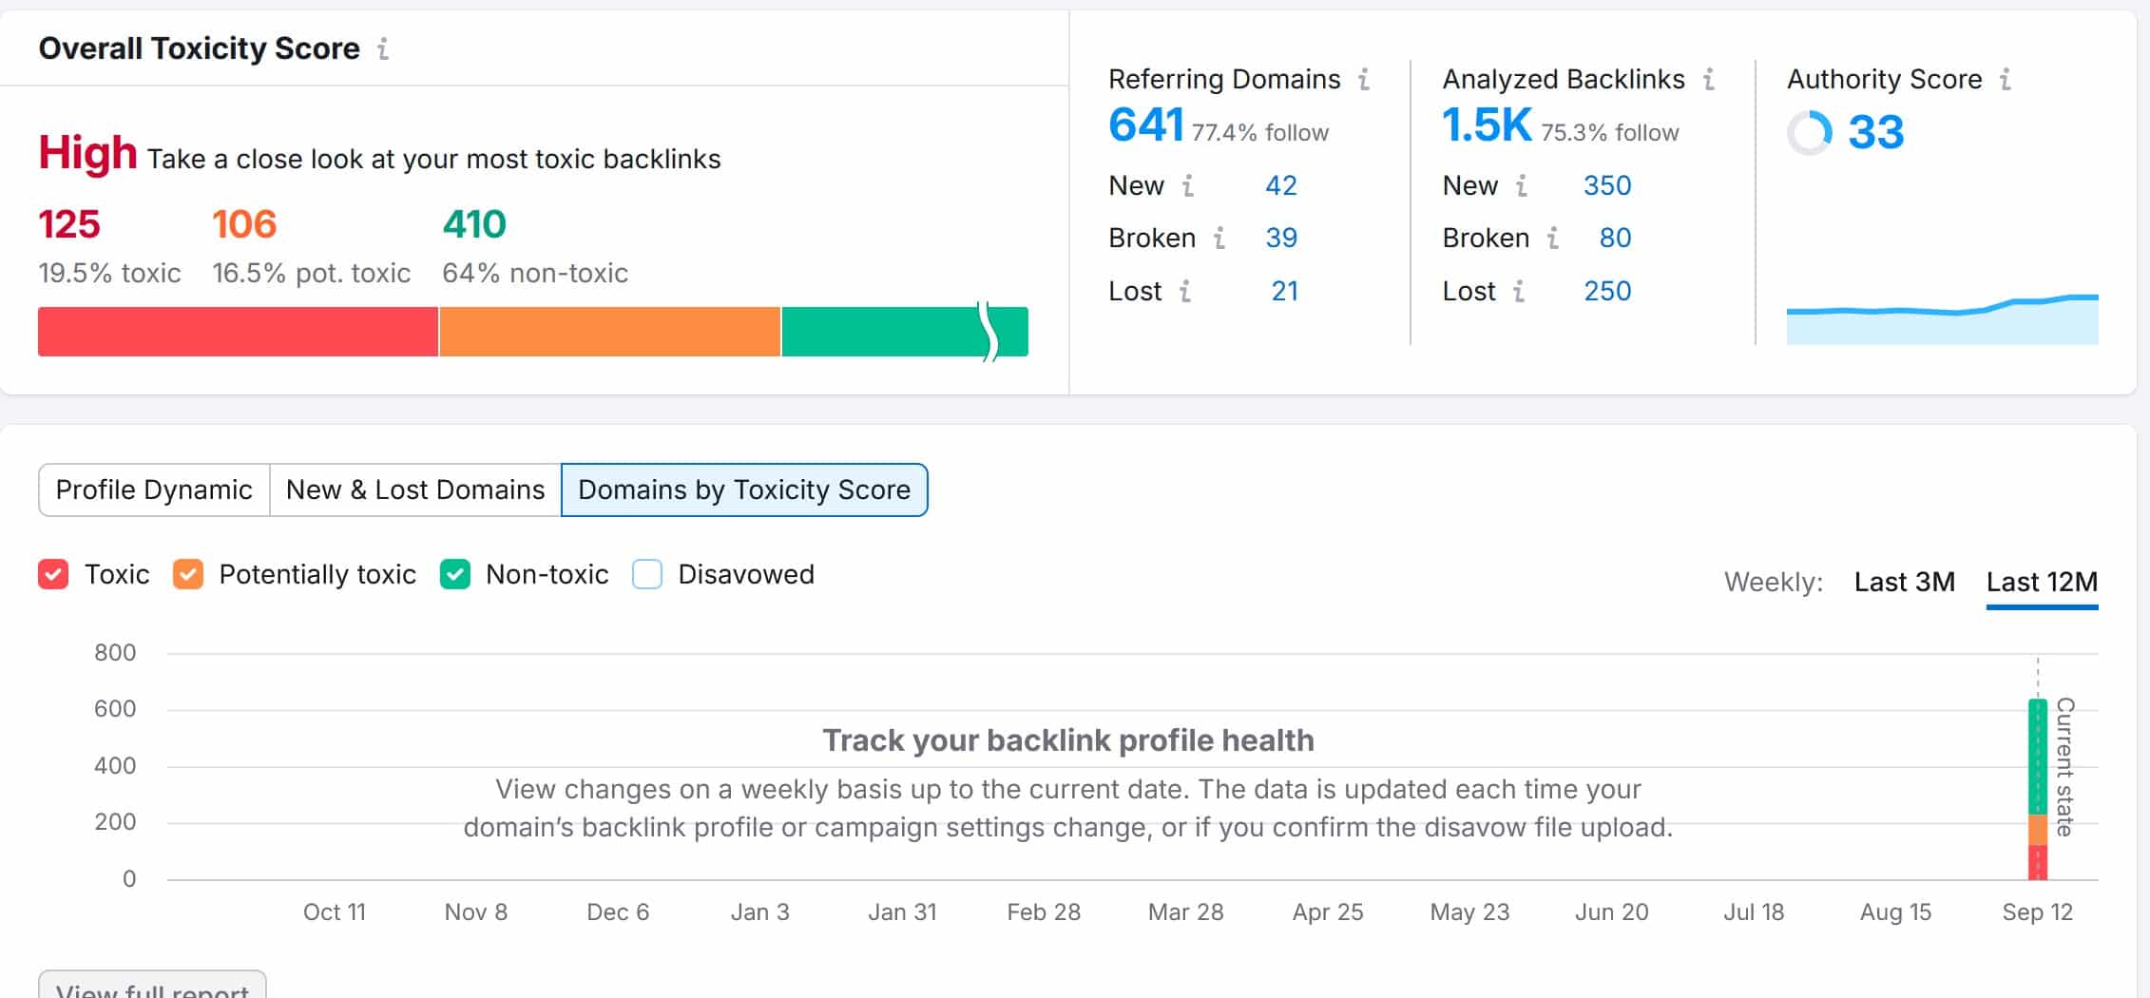2150x998 pixels.
Task: Click the 641 referring domains number
Action: pos(1146,125)
